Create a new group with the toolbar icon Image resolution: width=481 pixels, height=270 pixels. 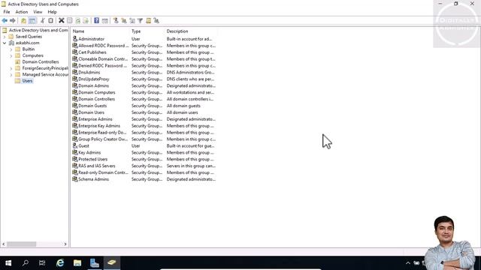[x=124, y=20]
